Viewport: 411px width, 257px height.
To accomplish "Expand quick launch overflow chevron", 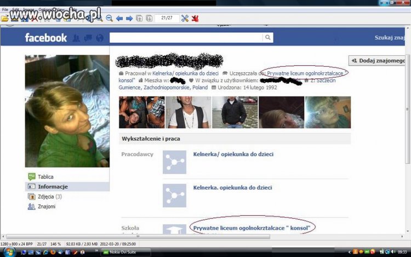I will point(96,251).
